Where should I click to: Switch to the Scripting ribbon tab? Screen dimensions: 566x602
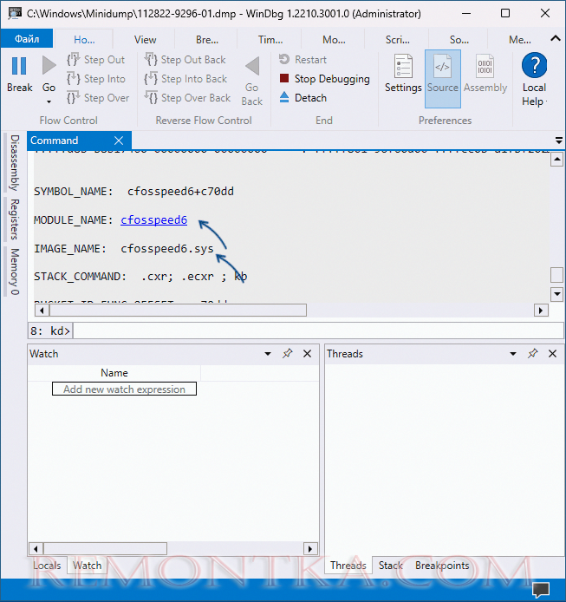pyautogui.click(x=397, y=40)
